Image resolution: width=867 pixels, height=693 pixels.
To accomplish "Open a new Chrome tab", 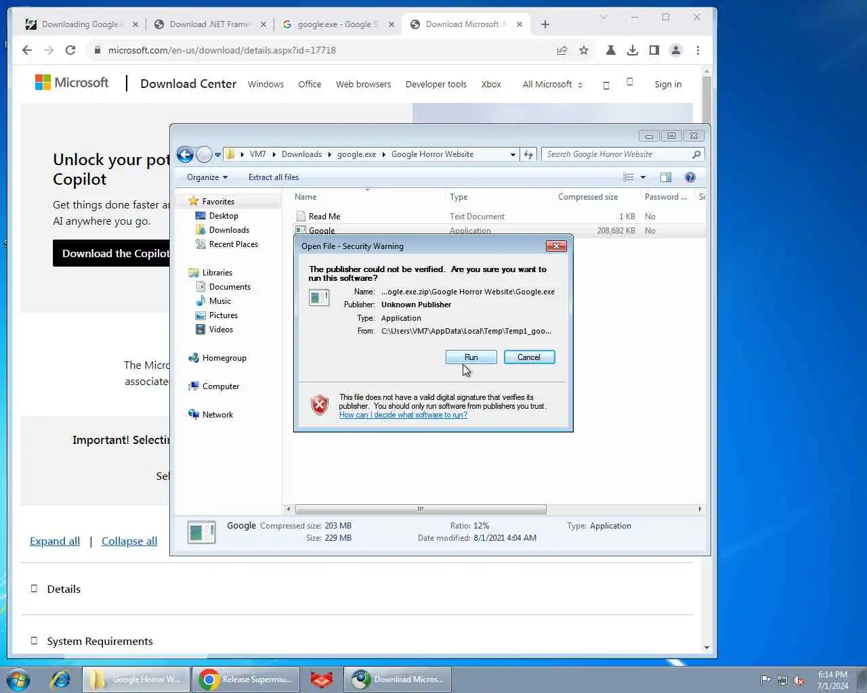I will 545,24.
